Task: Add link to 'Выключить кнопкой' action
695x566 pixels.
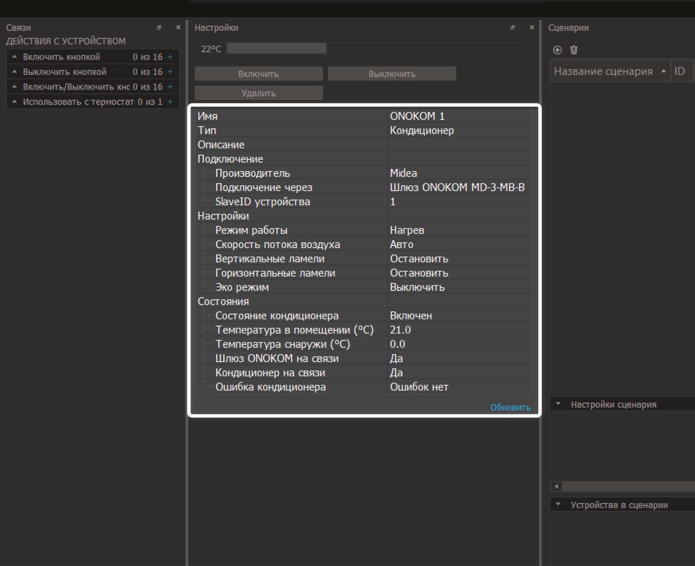Action: pos(170,72)
